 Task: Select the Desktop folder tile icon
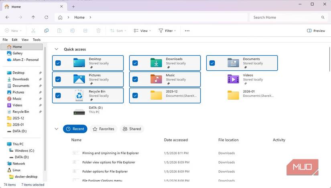point(79,63)
